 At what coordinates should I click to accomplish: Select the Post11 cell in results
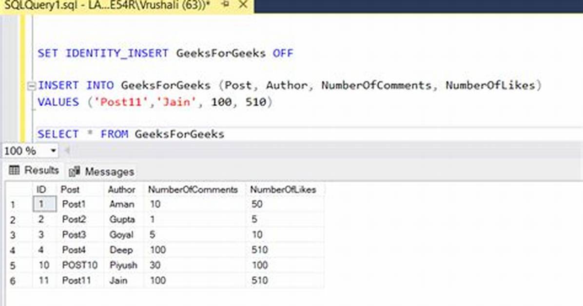pyautogui.click(x=80, y=280)
